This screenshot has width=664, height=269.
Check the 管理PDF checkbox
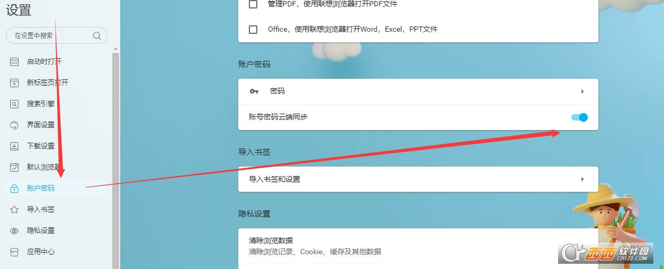pos(253,4)
